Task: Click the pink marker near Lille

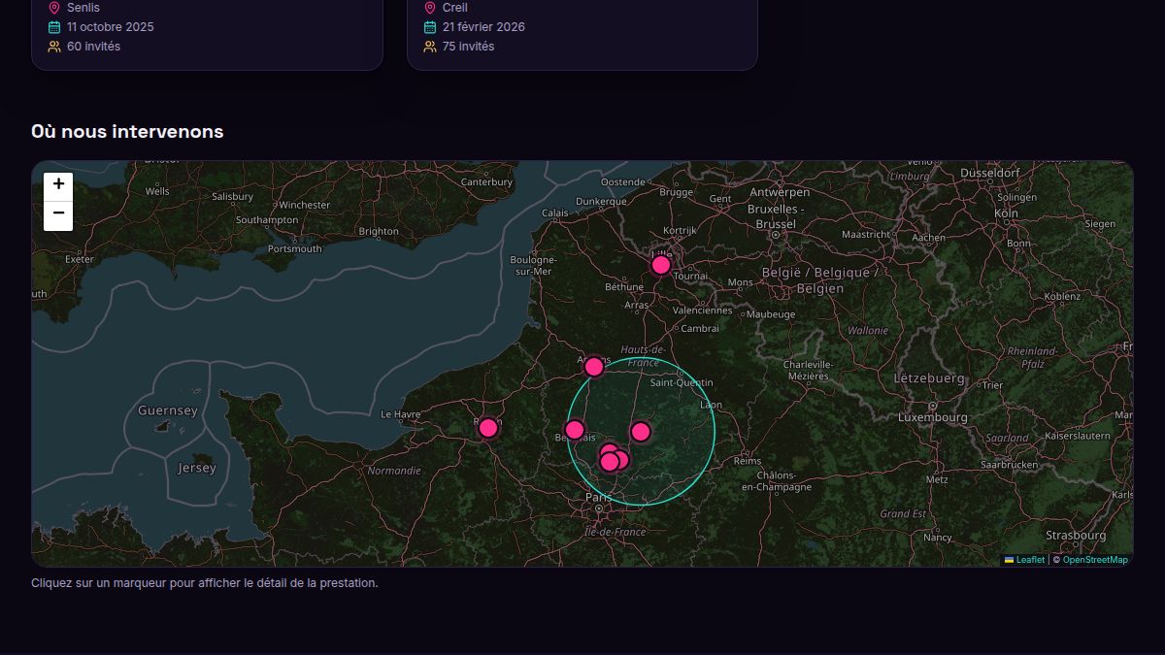Action: tap(661, 265)
